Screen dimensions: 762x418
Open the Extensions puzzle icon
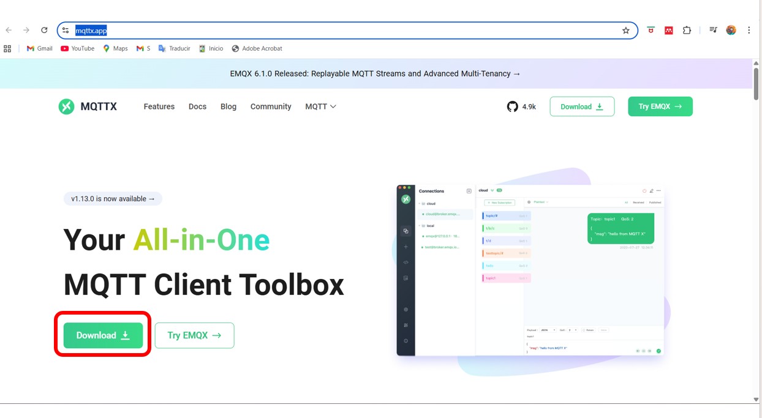(687, 30)
